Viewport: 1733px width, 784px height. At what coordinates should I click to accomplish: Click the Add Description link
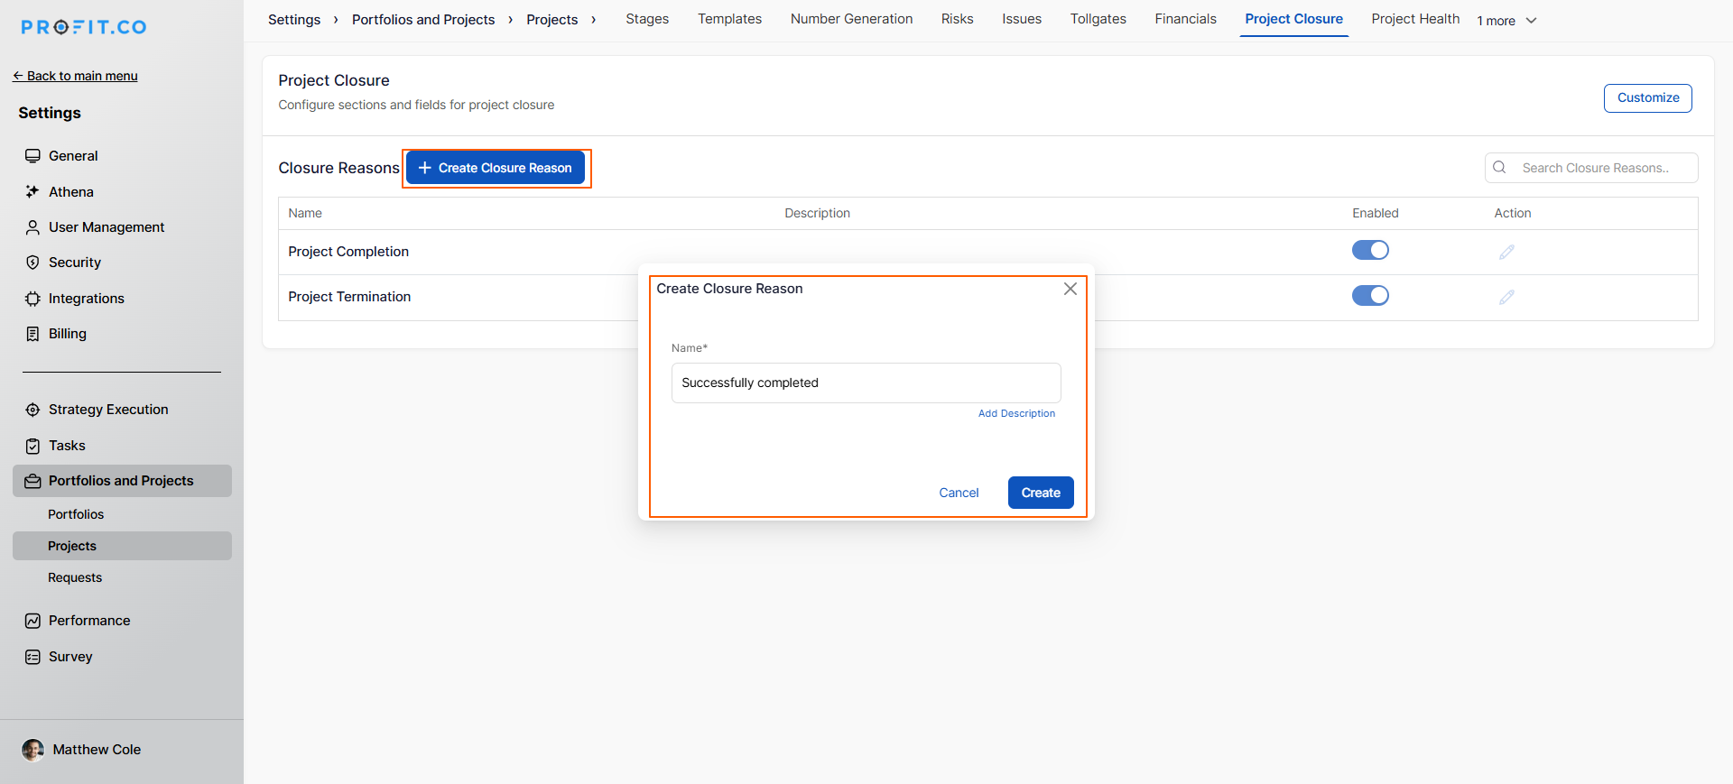pos(1016,413)
